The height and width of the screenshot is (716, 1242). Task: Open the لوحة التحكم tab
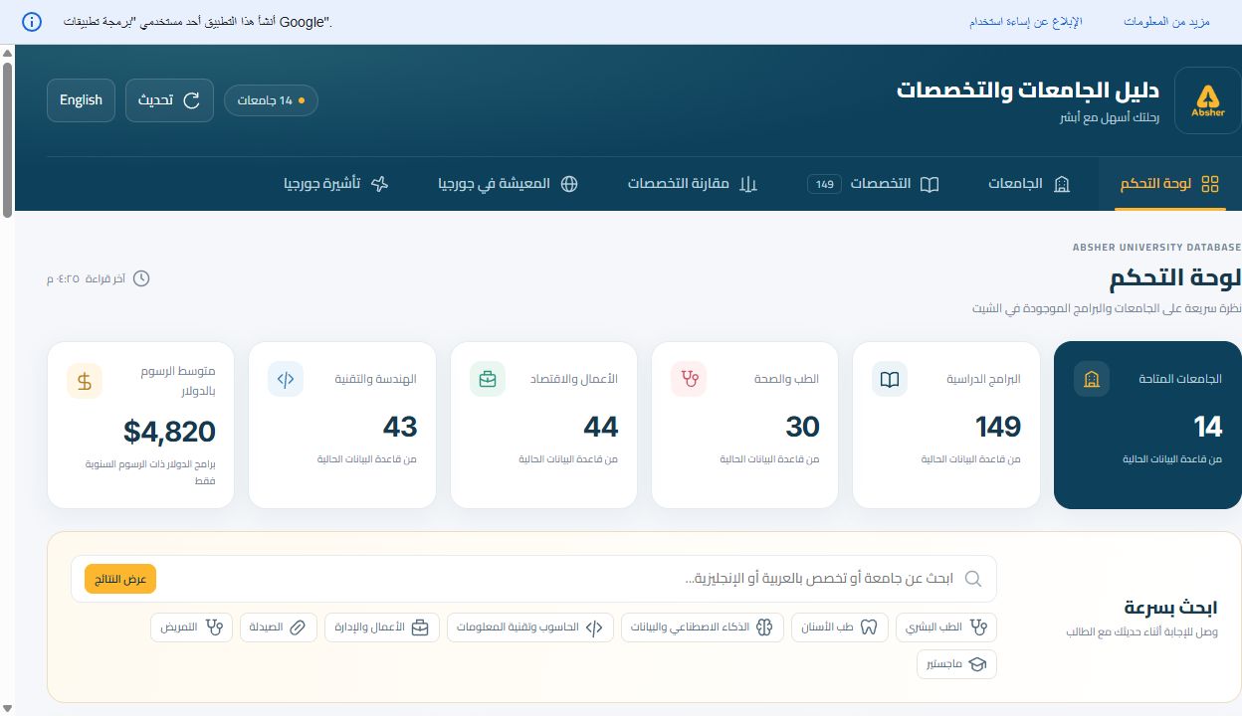click(x=1169, y=184)
